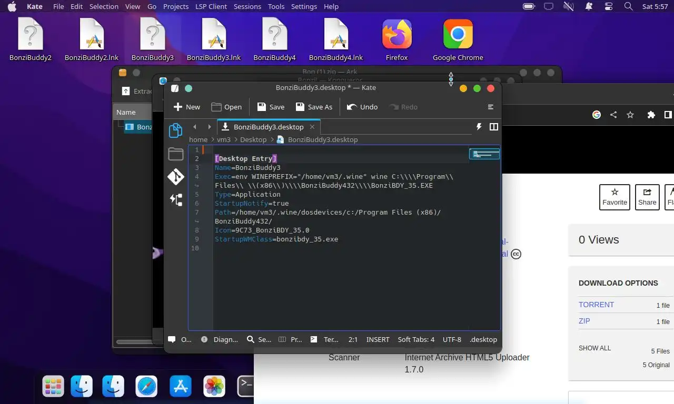This screenshot has height=404, width=674.
Task: Click the Firefox desktop icon
Action: pyautogui.click(x=397, y=41)
